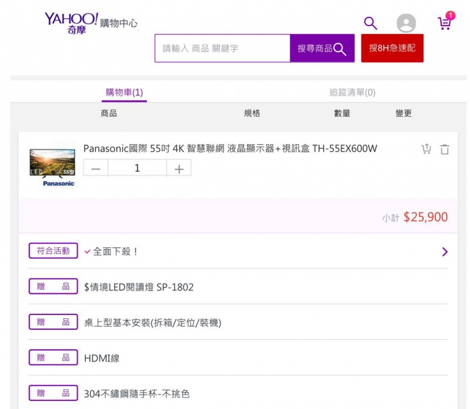Screen dimensions: 470x409
Task: Focus the 請輸入 商品 關鍵字 search field
Action: 223,48
